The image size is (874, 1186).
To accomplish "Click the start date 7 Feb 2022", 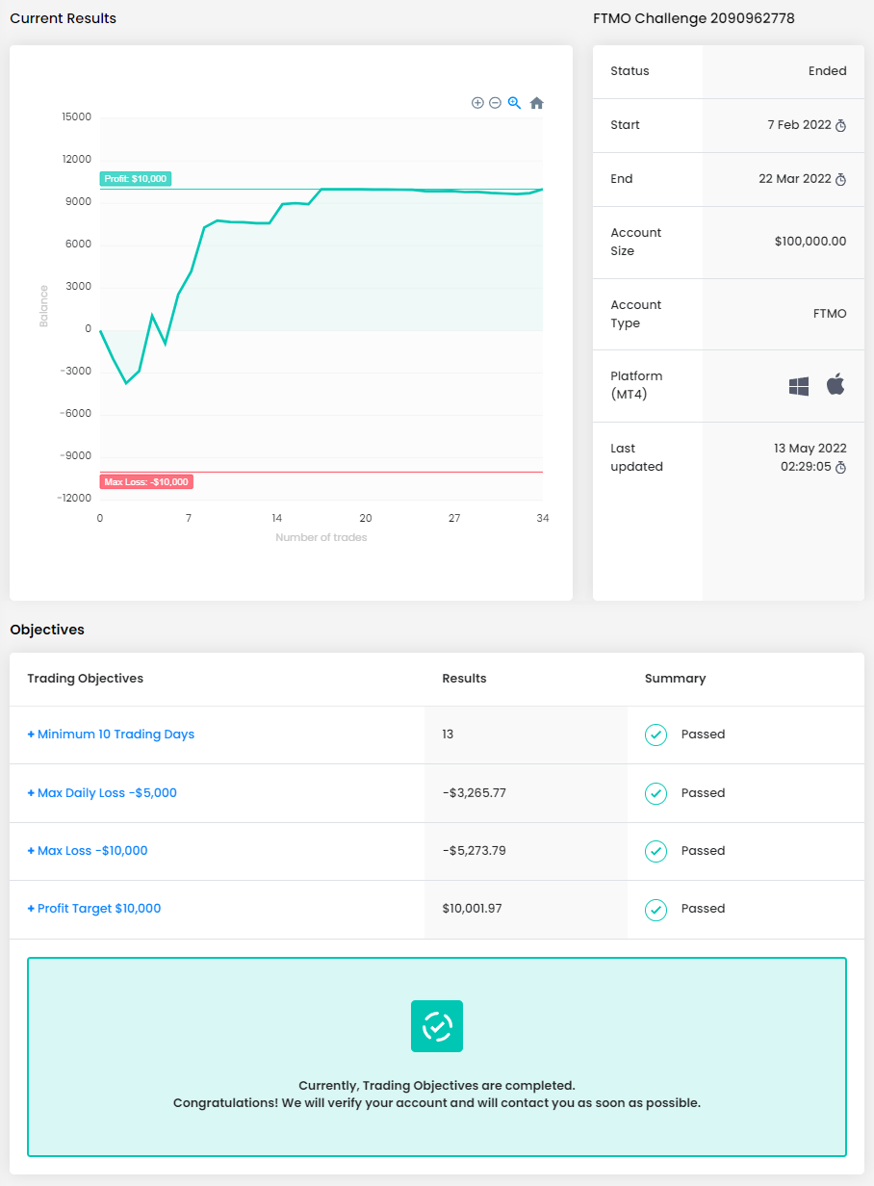I will coord(799,125).
